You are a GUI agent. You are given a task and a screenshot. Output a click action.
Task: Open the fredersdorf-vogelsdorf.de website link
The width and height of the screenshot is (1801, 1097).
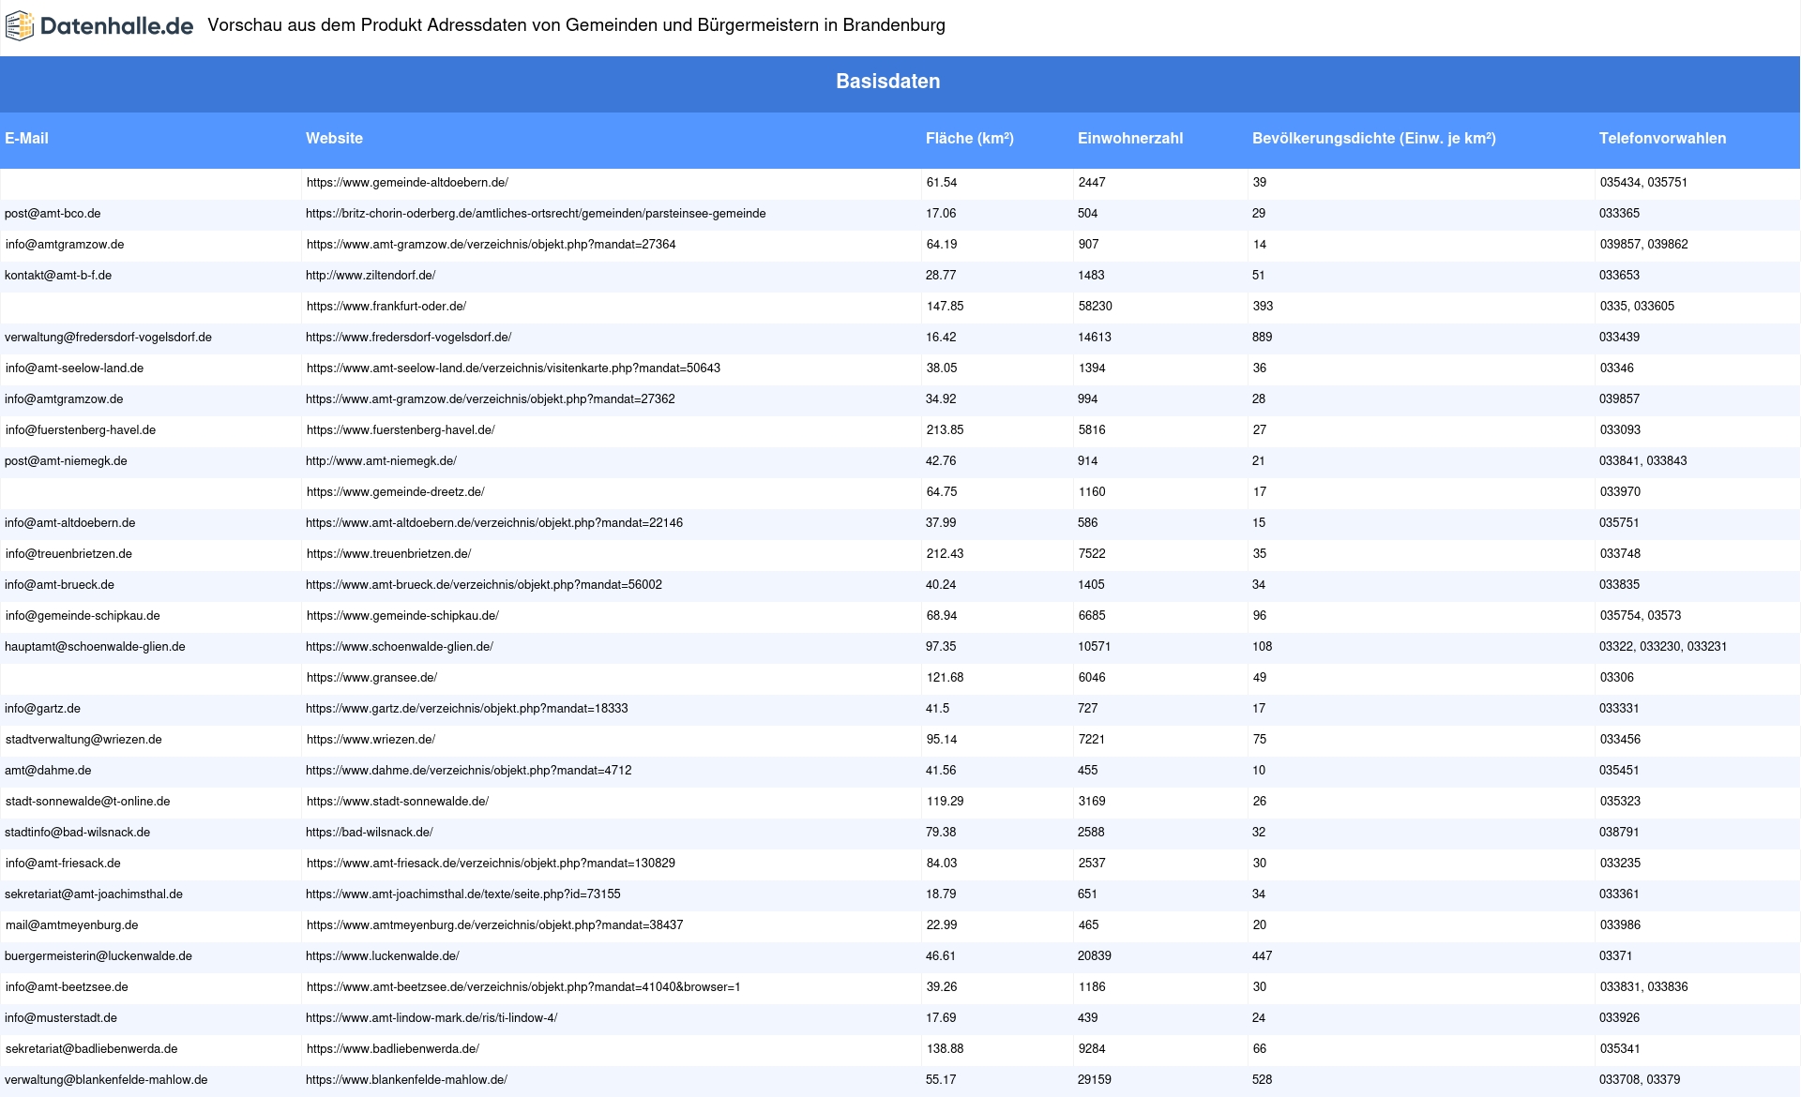point(408,338)
